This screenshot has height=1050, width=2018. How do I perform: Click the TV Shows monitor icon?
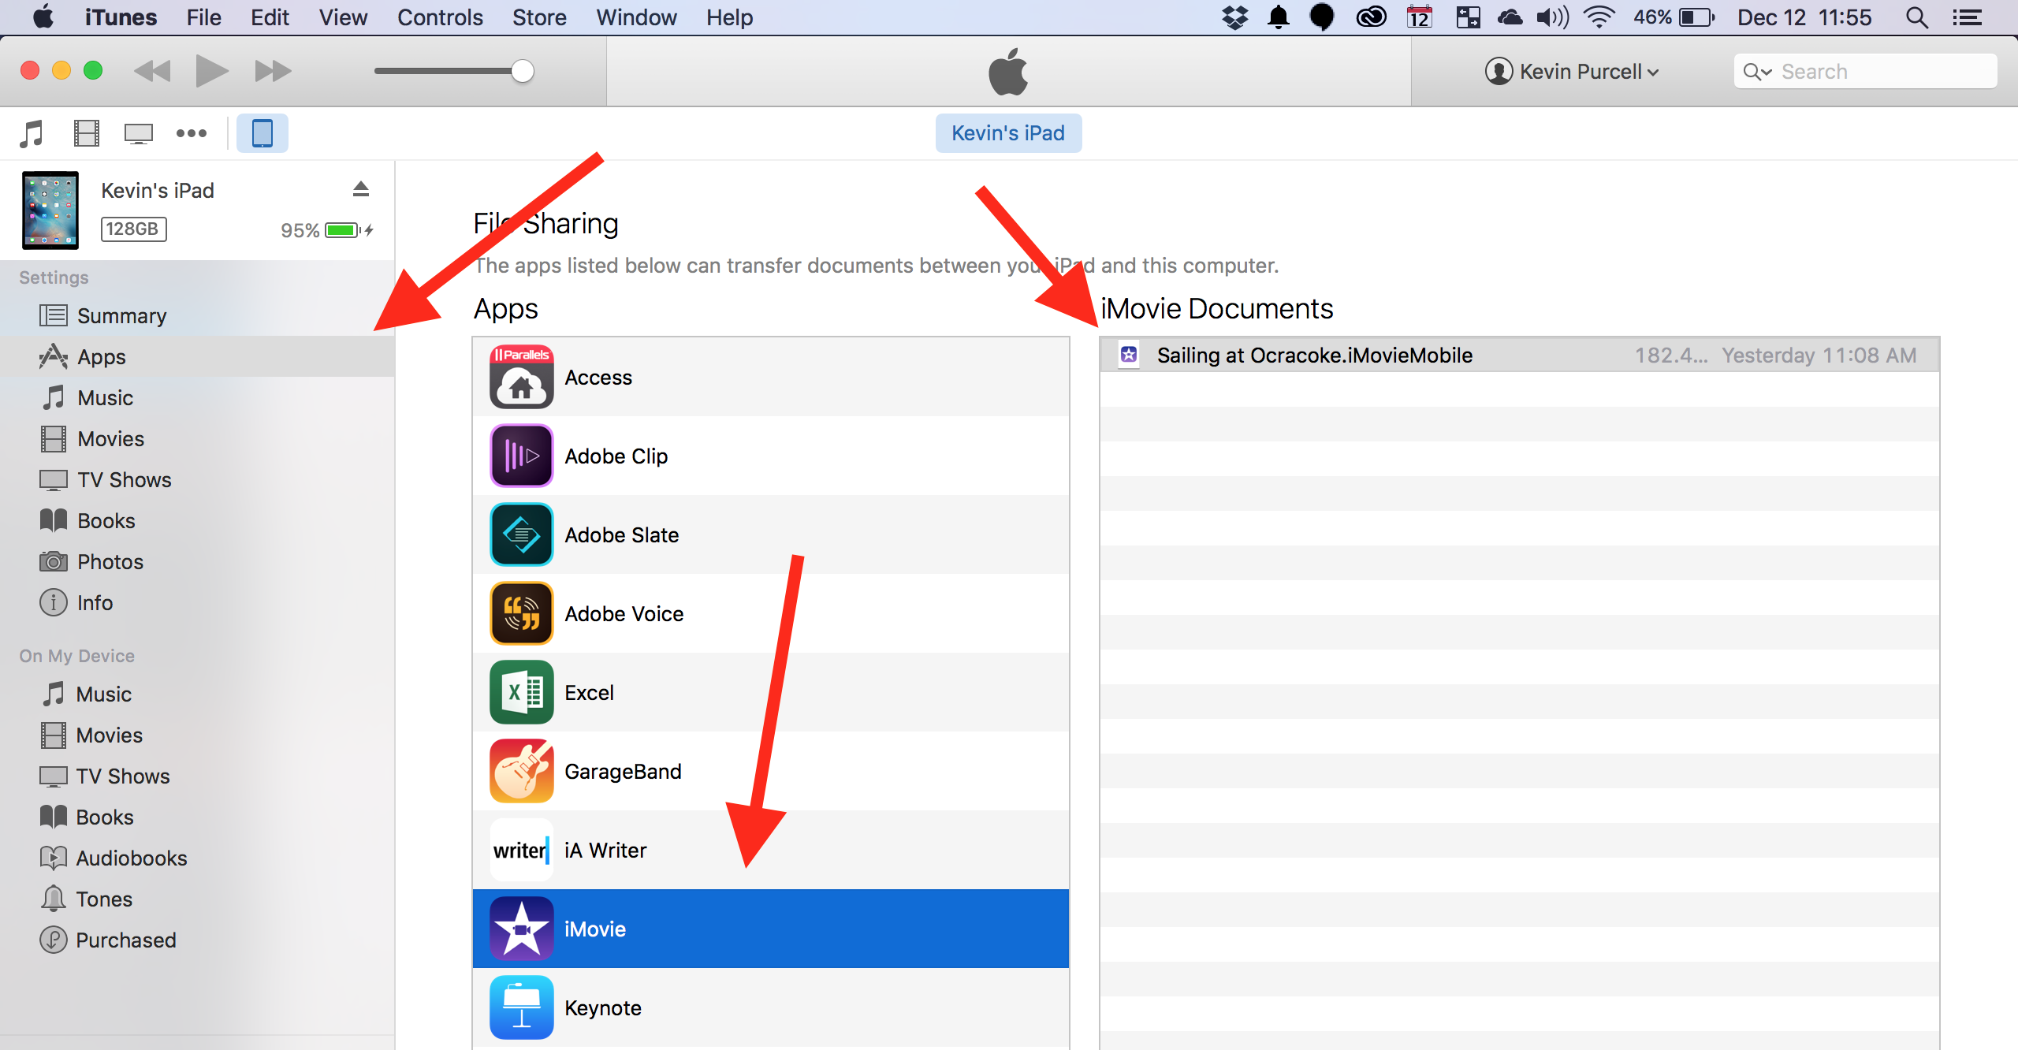coord(139,133)
